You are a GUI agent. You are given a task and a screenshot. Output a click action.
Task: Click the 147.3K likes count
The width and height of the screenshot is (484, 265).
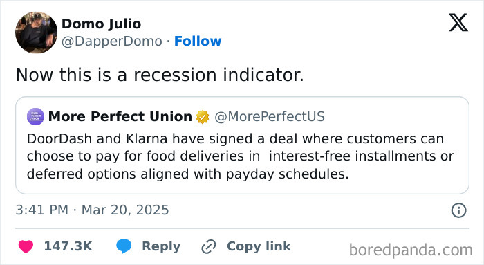[68, 246]
